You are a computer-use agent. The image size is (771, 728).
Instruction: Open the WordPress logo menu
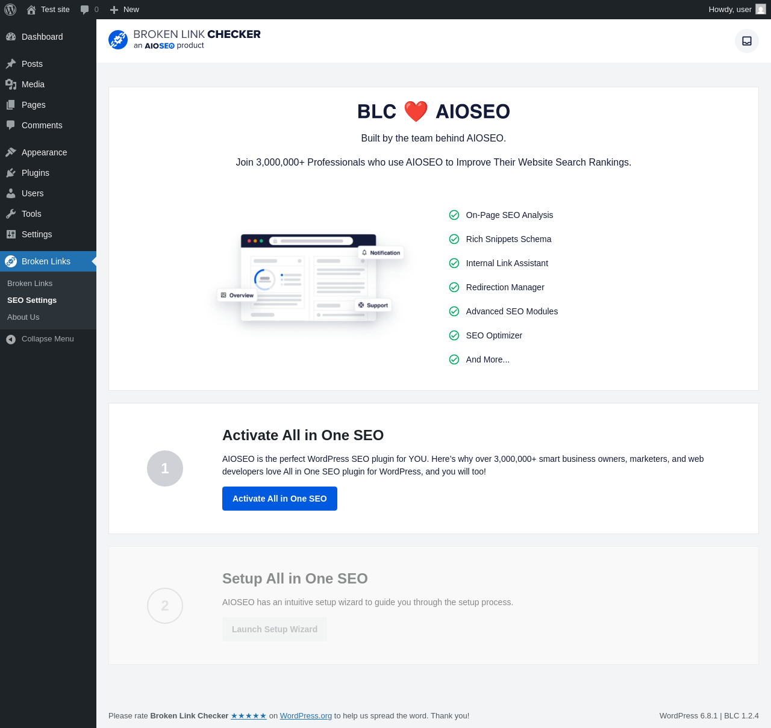click(x=10, y=10)
